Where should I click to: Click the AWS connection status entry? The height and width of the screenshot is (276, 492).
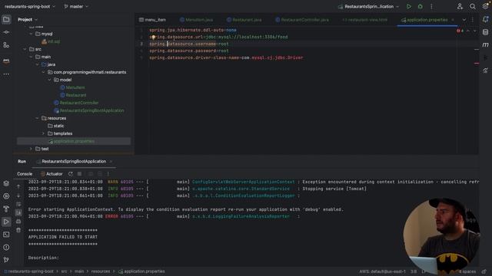point(382,271)
